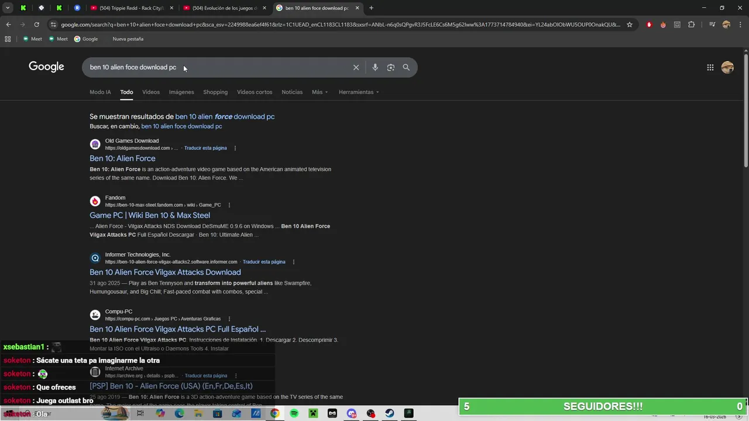Viewport: 749px width, 421px height.
Task: Translate the Old Games Download page
Action: tap(205, 148)
